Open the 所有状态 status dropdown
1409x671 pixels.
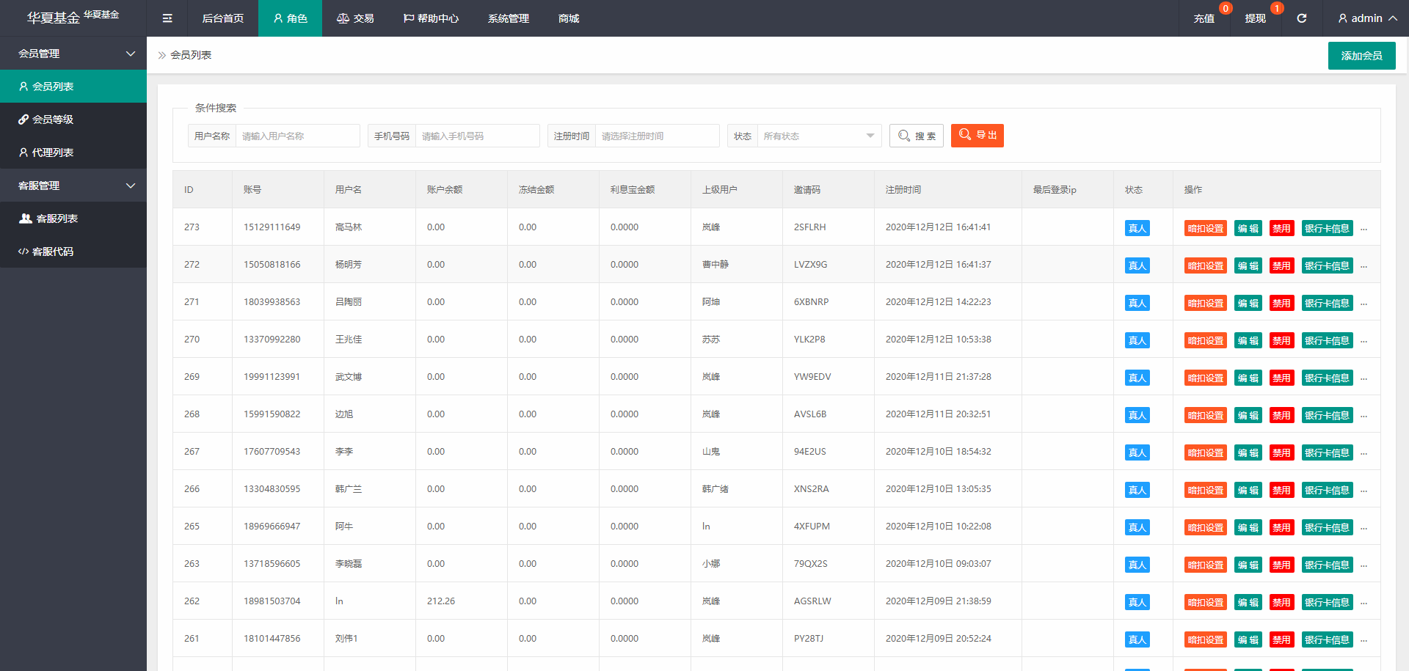click(x=819, y=136)
